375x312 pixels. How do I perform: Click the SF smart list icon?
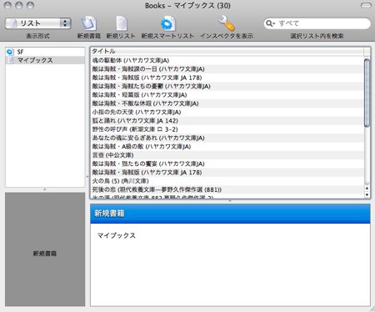click(x=10, y=52)
